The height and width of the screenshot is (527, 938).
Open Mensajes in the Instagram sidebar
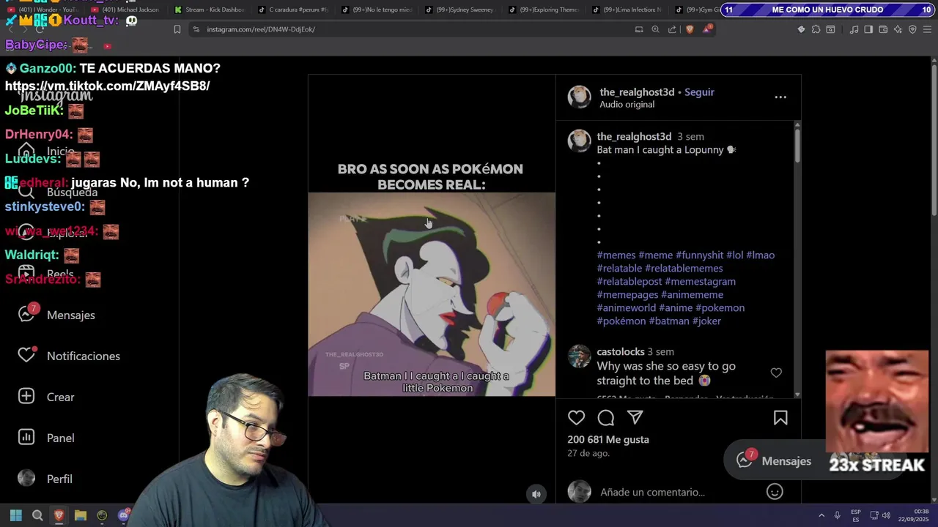[x=70, y=315]
